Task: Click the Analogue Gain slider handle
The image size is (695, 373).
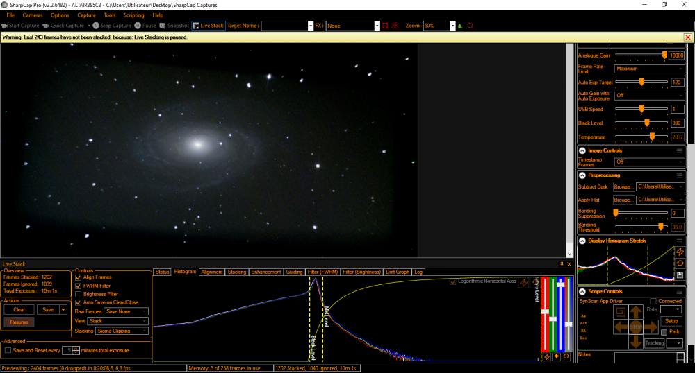Action: coord(664,55)
